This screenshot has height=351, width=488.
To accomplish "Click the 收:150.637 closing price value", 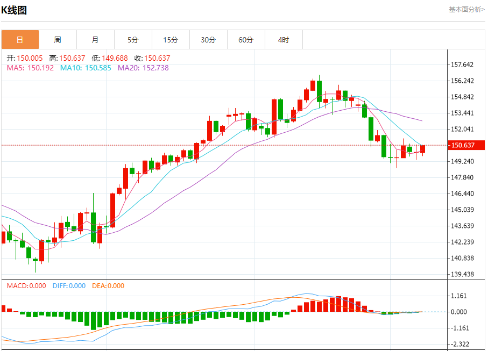I will 152,58.
